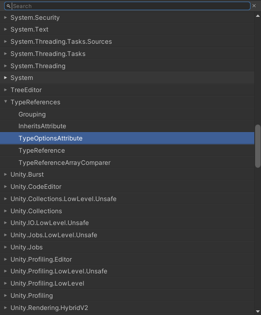Expand Unity.IO.LowLevel.Unsafe arrow
The width and height of the screenshot is (261, 315).
coord(5,222)
